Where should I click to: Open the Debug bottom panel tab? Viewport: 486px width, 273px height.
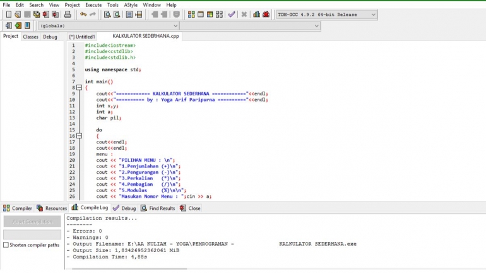pos(124,208)
